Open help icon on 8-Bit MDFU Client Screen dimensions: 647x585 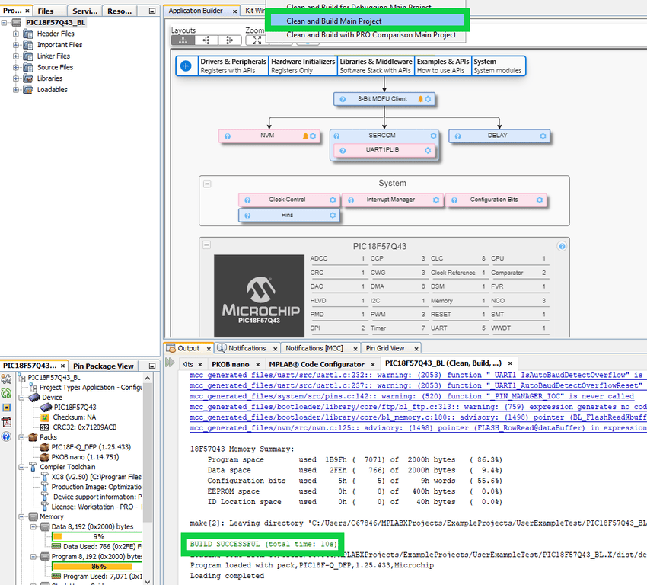pos(342,99)
